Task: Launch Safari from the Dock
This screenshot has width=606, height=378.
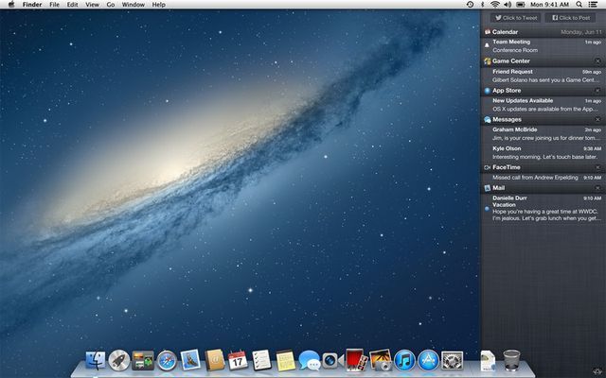Action: [167, 360]
